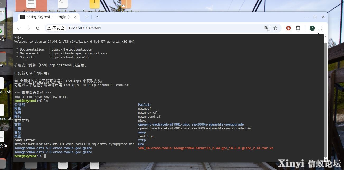
Task: Click the 文档 directory name
Action: pyautogui.click(x=18, y=124)
